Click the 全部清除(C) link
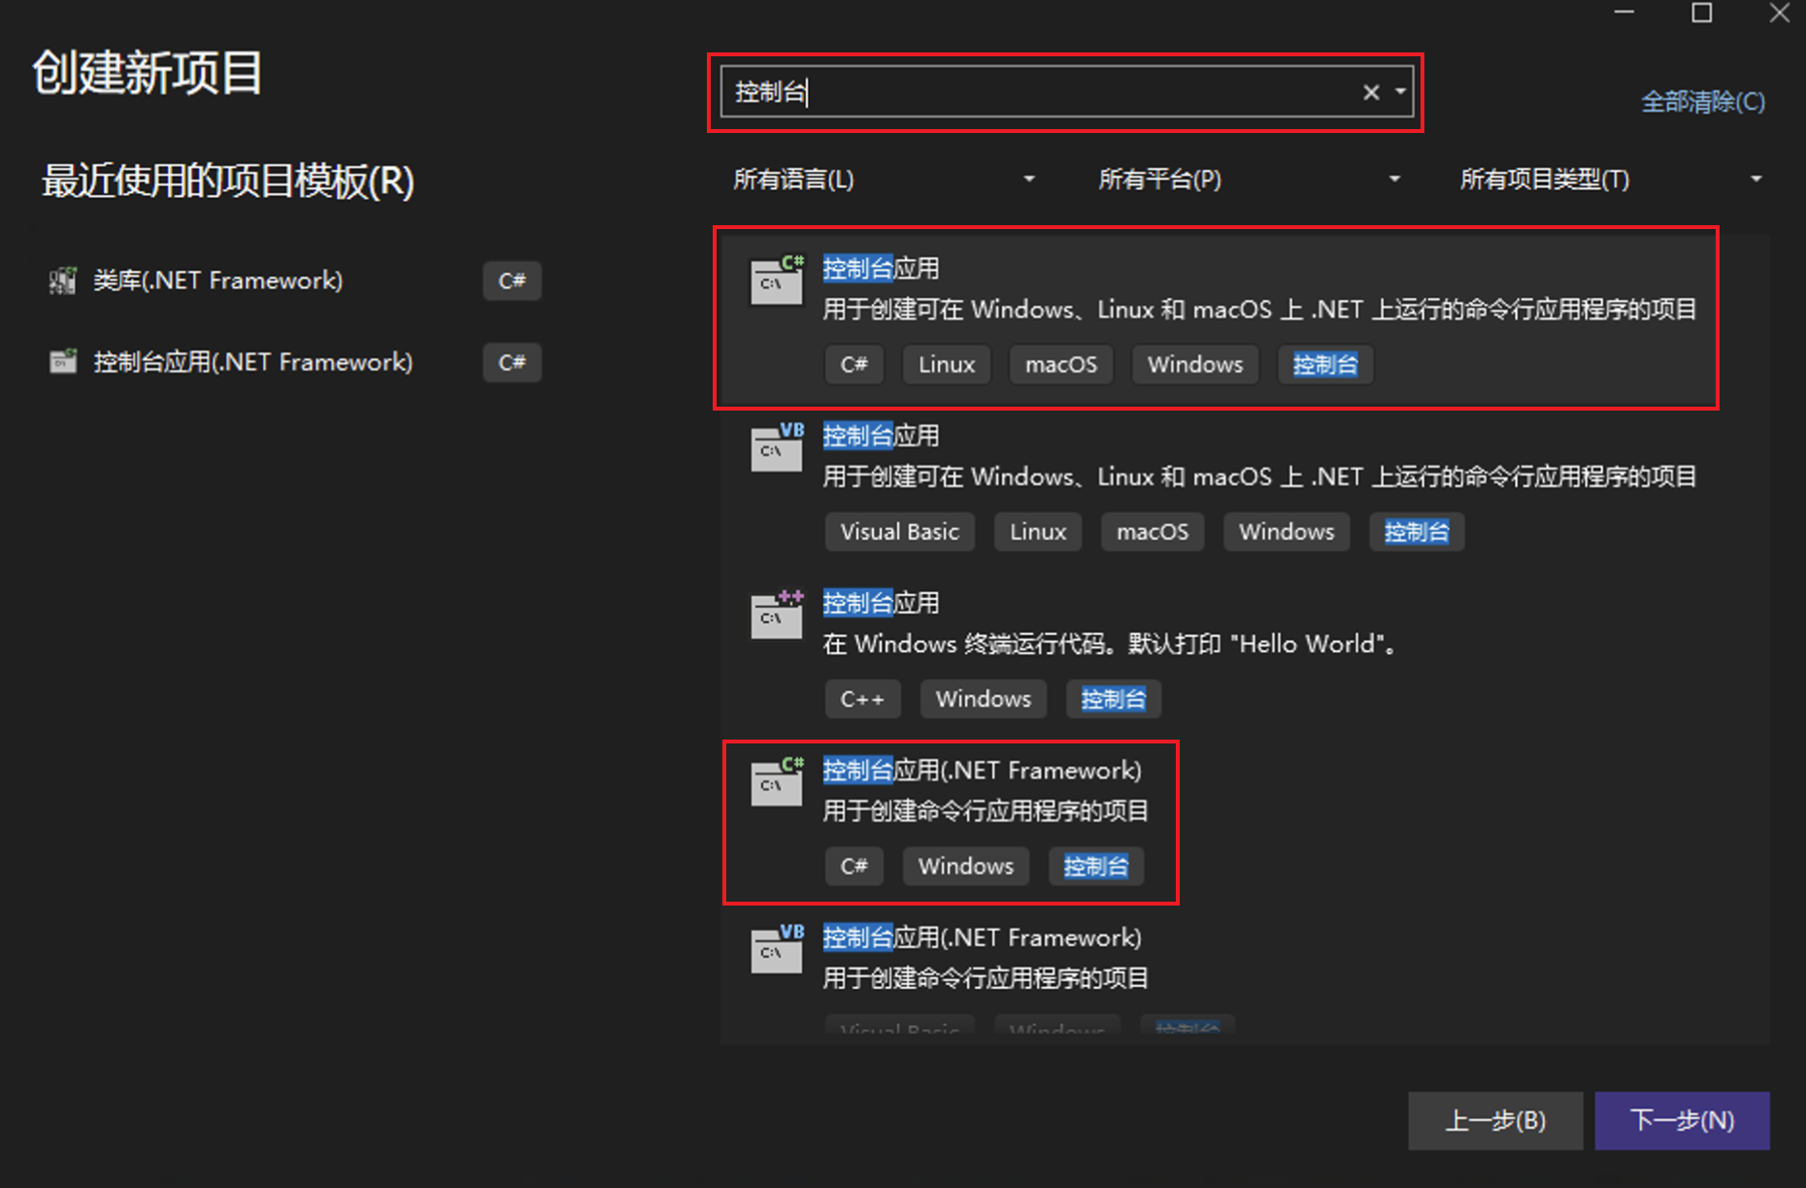This screenshot has height=1188, width=1806. click(x=1702, y=101)
